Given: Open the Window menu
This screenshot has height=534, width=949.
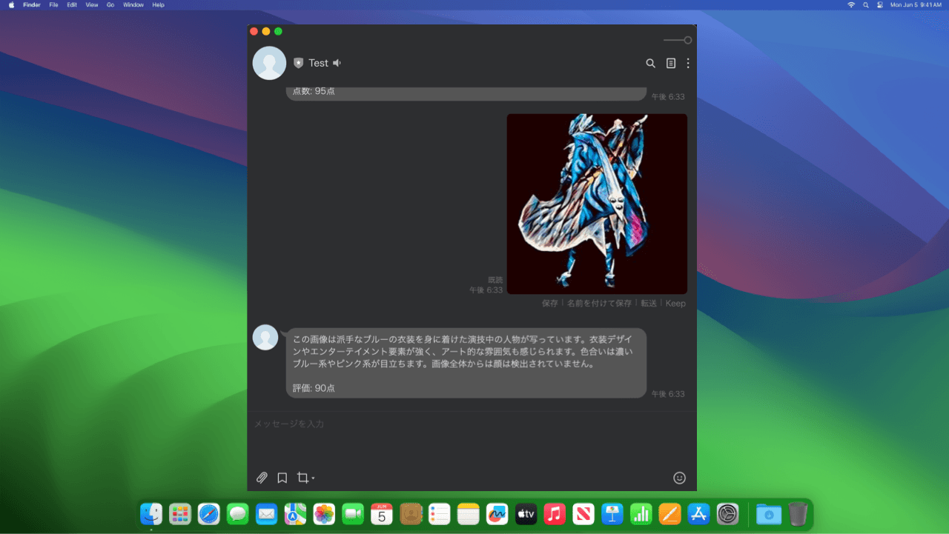Looking at the screenshot, I should click(133, 4).
